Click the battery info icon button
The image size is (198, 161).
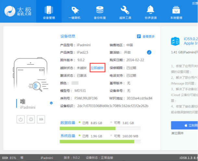coord(41,119)
